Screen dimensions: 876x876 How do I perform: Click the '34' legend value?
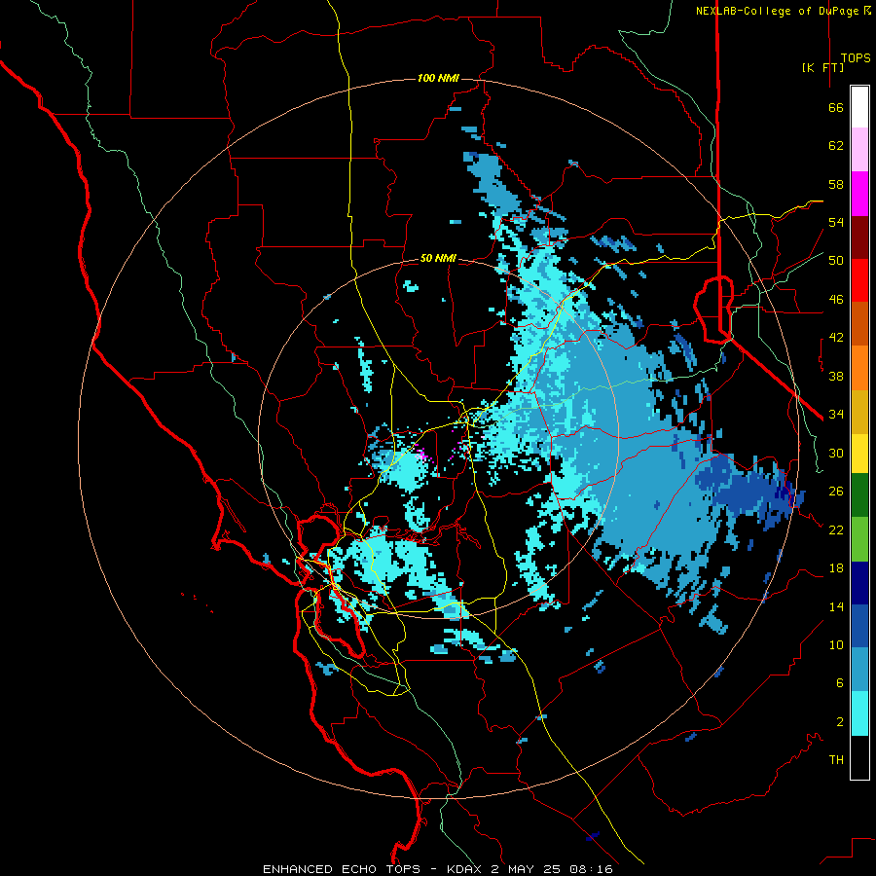click(x=836, y=414)
